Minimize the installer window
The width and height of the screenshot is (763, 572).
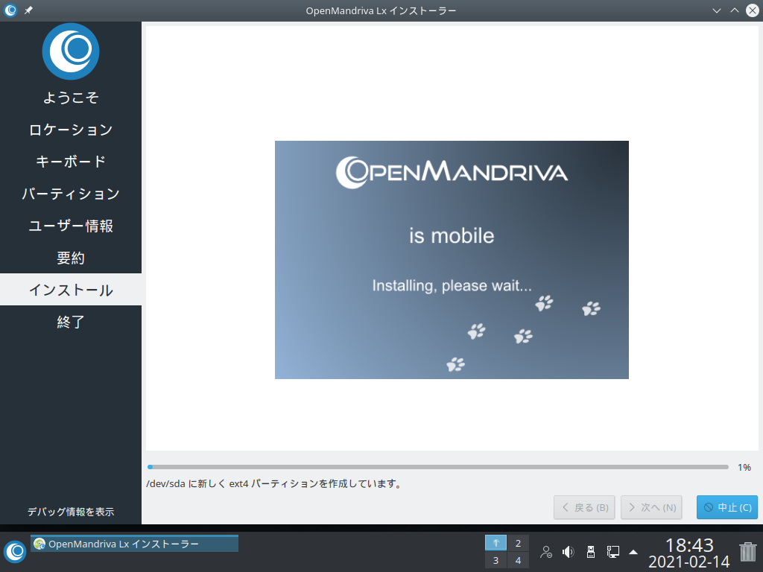717,10
